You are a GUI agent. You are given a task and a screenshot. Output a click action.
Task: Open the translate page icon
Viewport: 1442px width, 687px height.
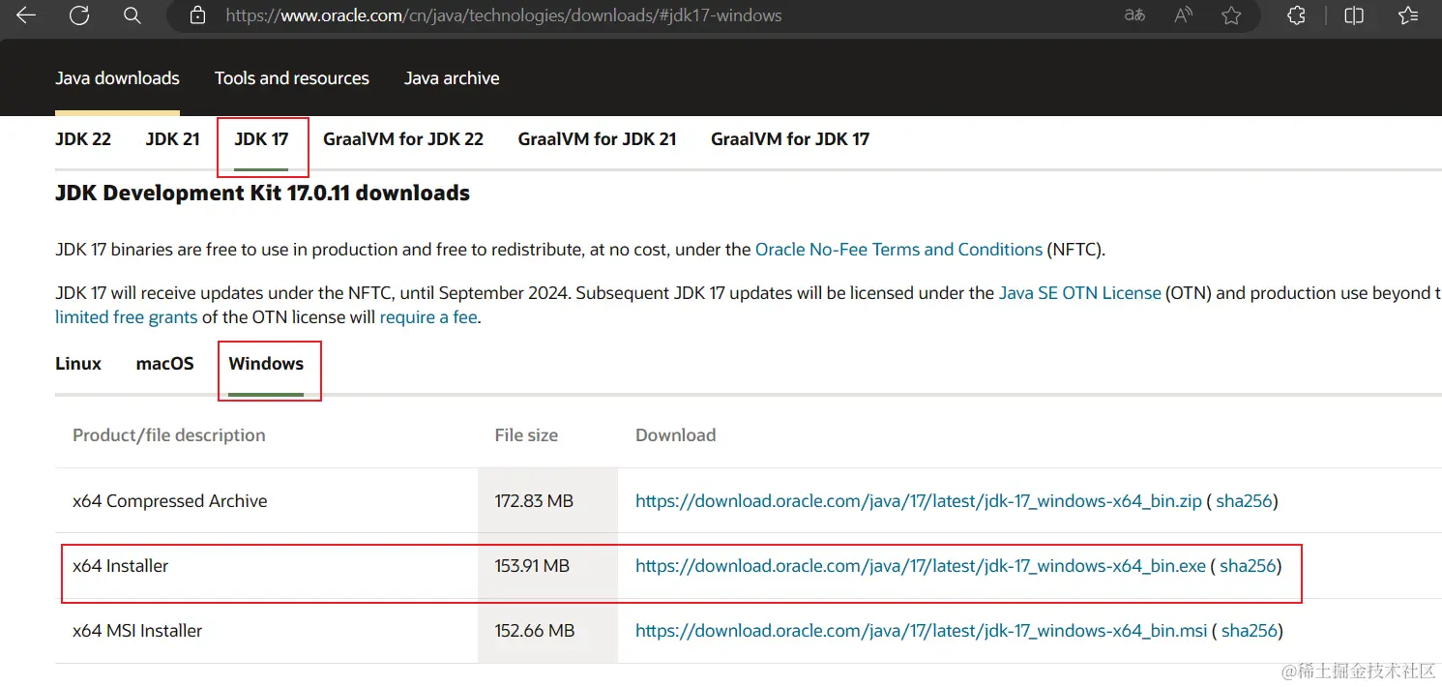(x=1134, y=15)
